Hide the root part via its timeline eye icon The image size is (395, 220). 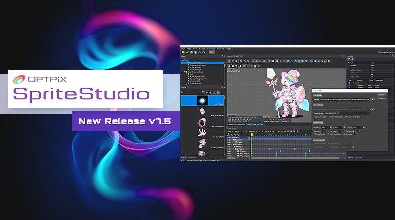tap(228, 138)
